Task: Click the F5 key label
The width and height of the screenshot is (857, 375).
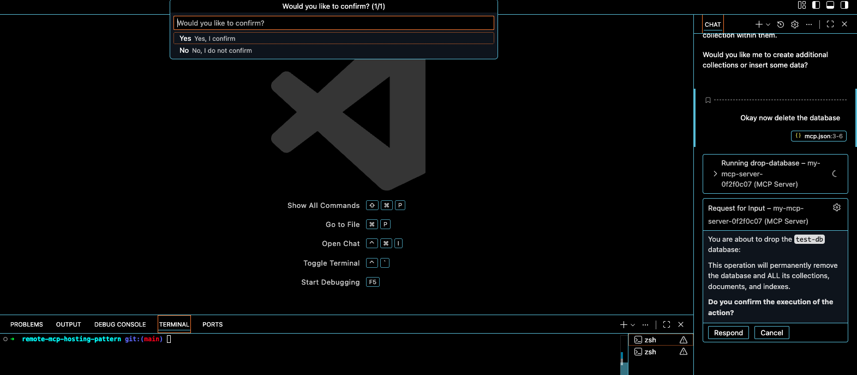Action: pos(373,282)
